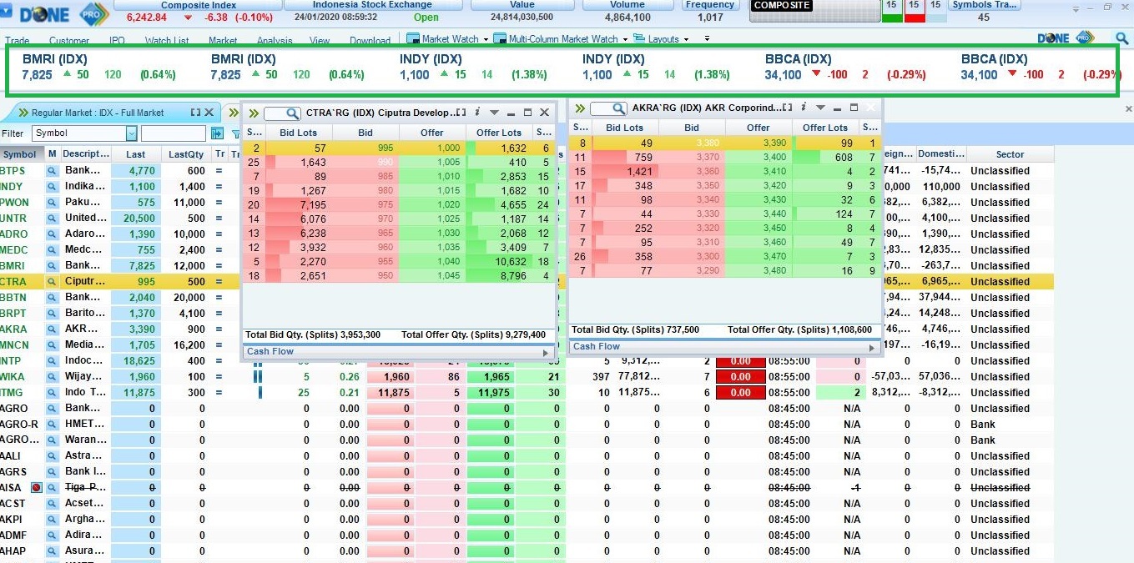
Task: Click the Market Watch toolbar icon
Action: coord(412,38)
